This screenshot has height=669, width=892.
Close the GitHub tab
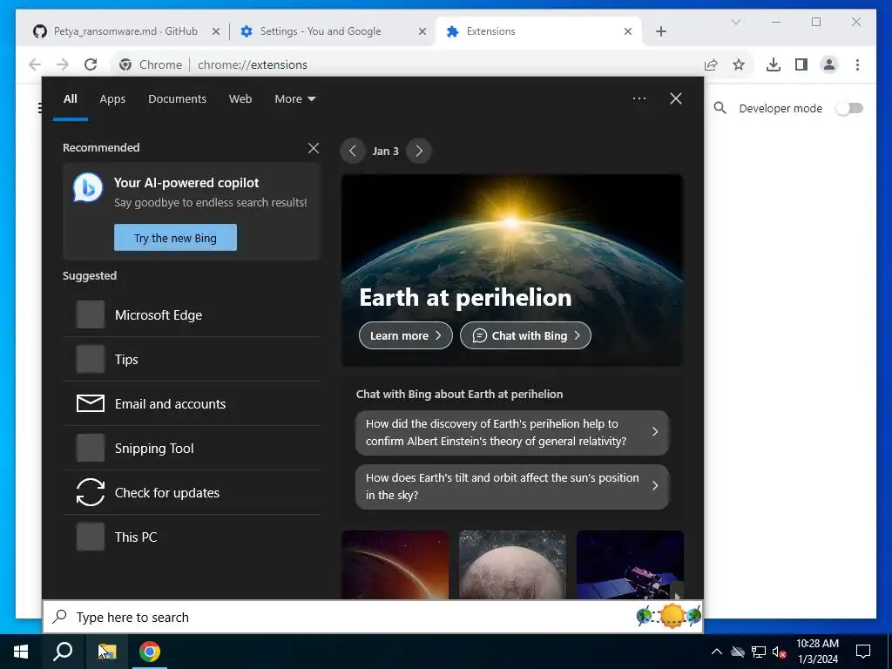(x=216, y=31)
